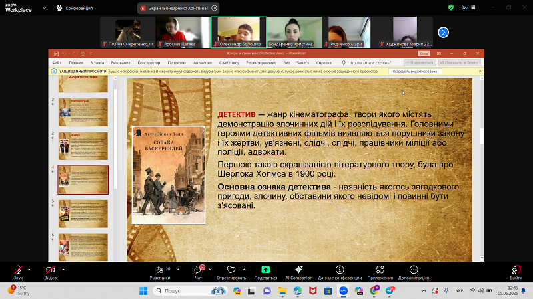
Task: Expand video options arrow next to Видео
Action: click(x=63, y=270)
